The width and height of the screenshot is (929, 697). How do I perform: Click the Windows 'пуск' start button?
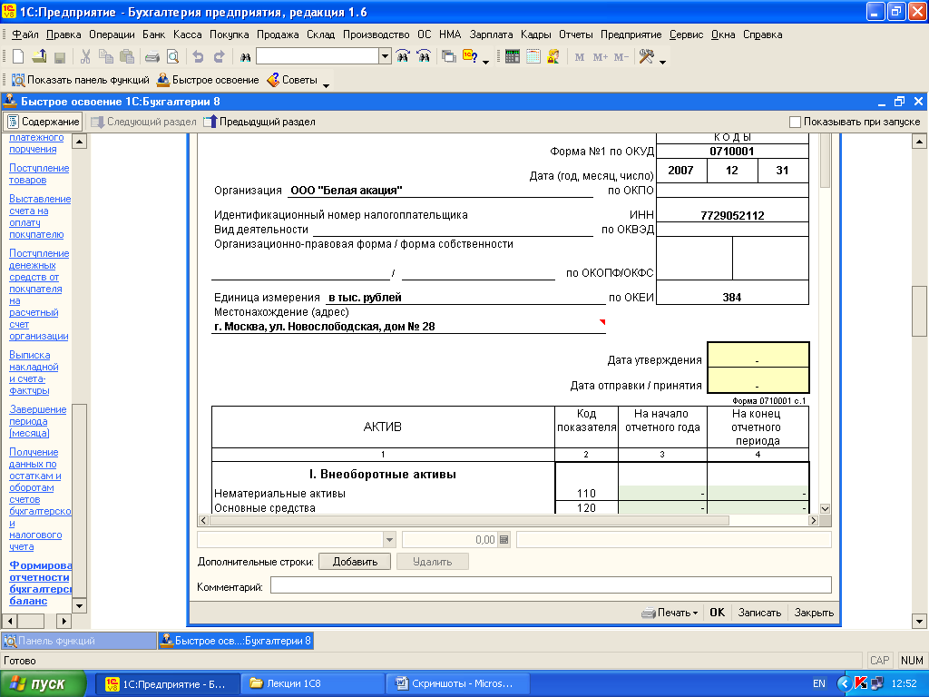click(x=43, y=683)
